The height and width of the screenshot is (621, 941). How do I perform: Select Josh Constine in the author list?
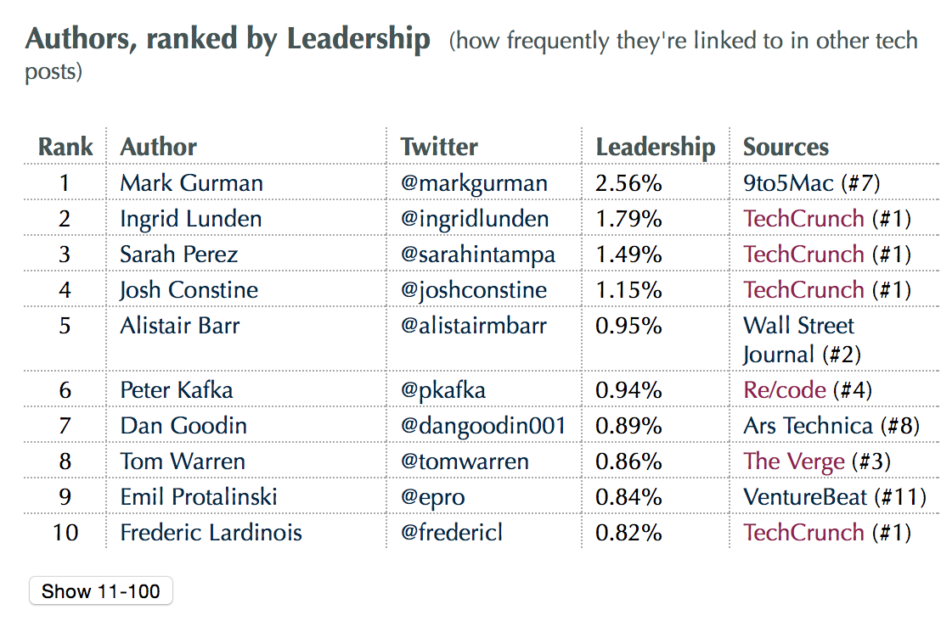pyautogui.click(x=189, y=290)
